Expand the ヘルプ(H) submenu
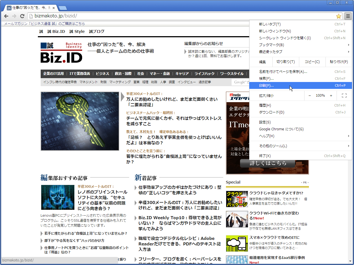 click(301, 136)
